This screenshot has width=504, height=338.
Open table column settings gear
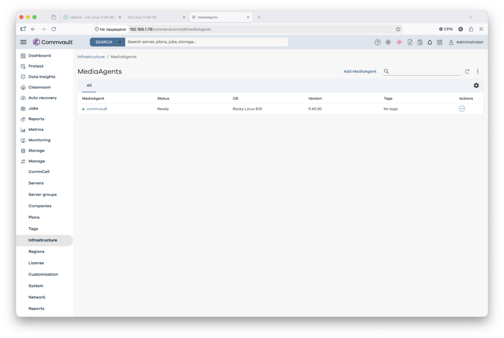pos(476,86)
